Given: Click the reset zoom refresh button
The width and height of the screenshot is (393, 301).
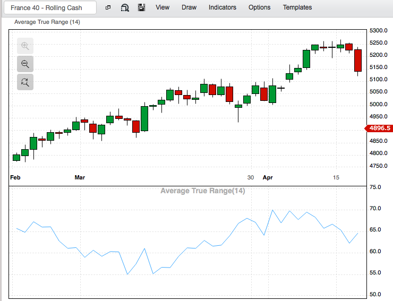Looking at the screenshot, I should (x=25, y=82).
